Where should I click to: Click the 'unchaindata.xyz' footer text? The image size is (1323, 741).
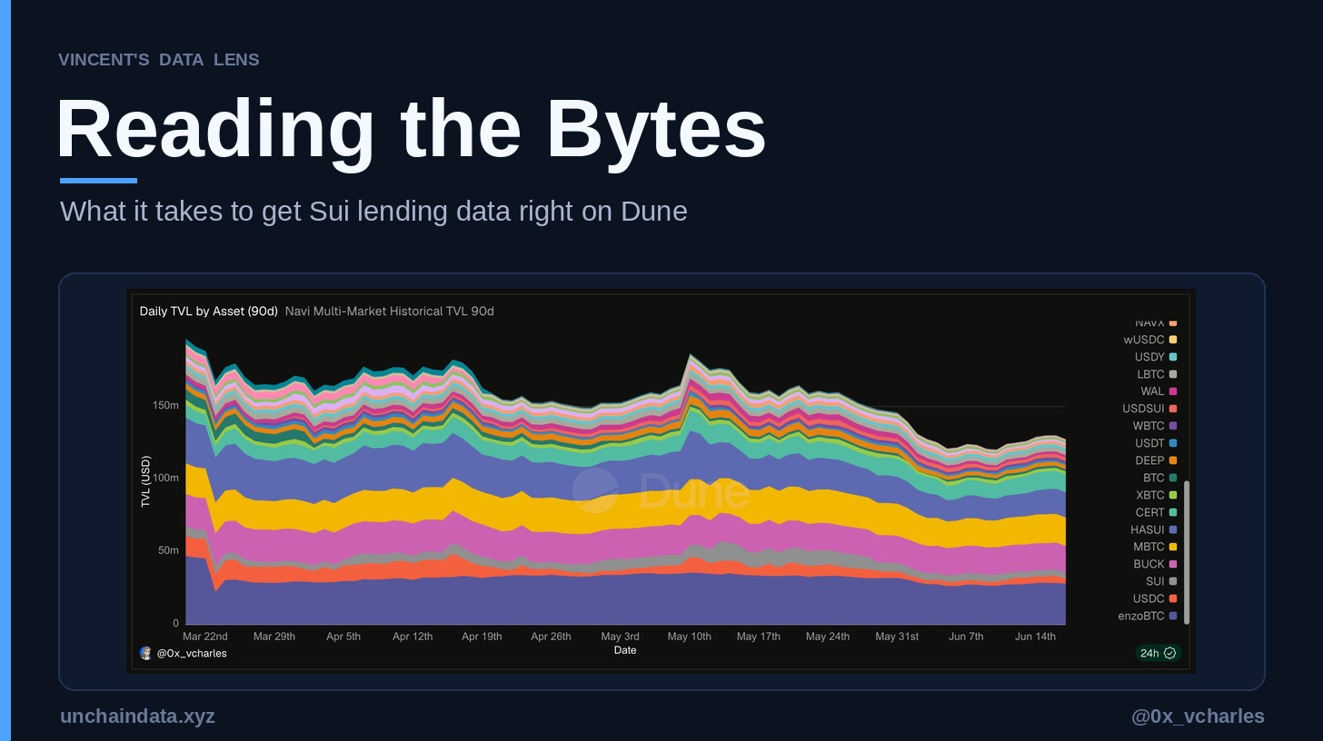[x=137, y=716]
